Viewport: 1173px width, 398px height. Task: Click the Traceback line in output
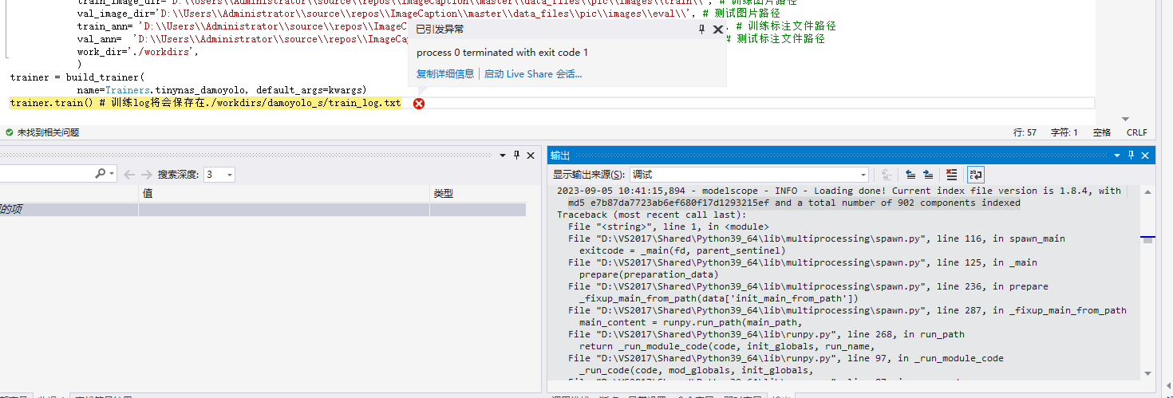[x=652, y=215]
